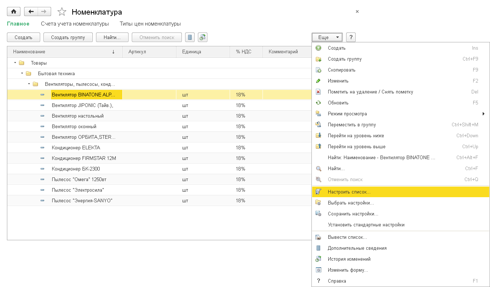This screenshot has width=490, height=287.
Task: Select row Пылесос "Электросила"
Action: [159, 190]
